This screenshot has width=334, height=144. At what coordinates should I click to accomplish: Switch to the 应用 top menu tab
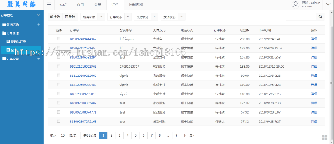click(x=80, y=5)
